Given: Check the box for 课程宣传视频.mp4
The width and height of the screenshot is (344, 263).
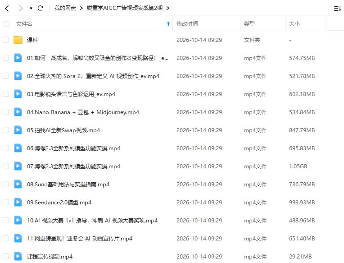Looking at the screenshot, I should [6, 256].
